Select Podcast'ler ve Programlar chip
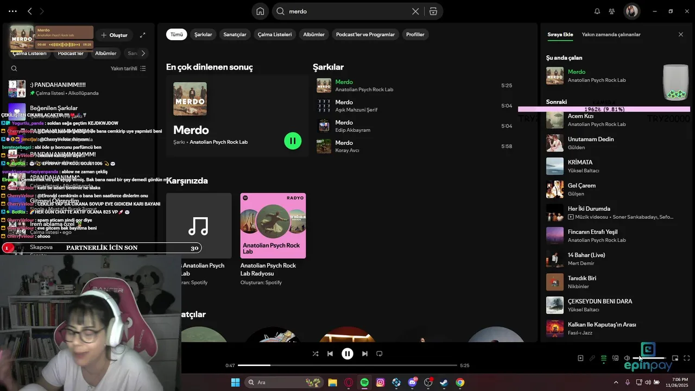This screenshot has width=695, height=391. point(365,34)
